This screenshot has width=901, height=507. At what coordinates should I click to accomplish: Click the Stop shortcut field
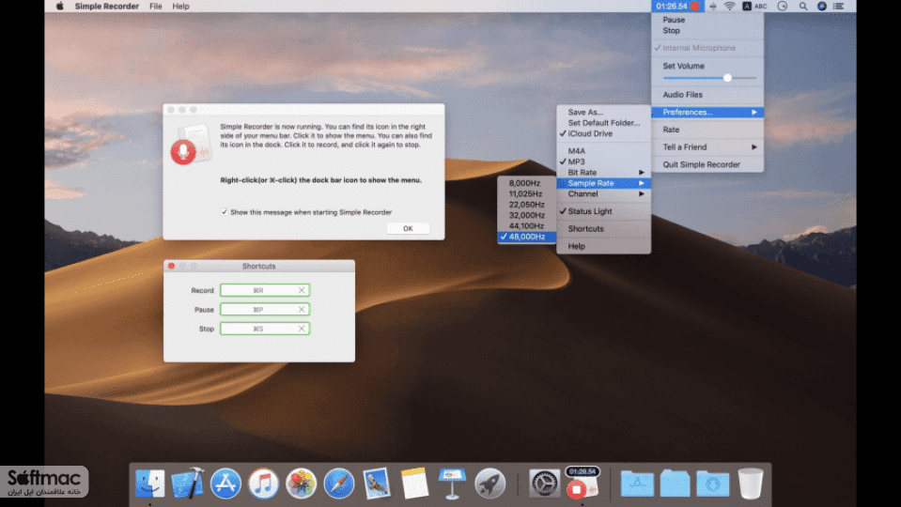pyautogui.click(x=265, y=329)
